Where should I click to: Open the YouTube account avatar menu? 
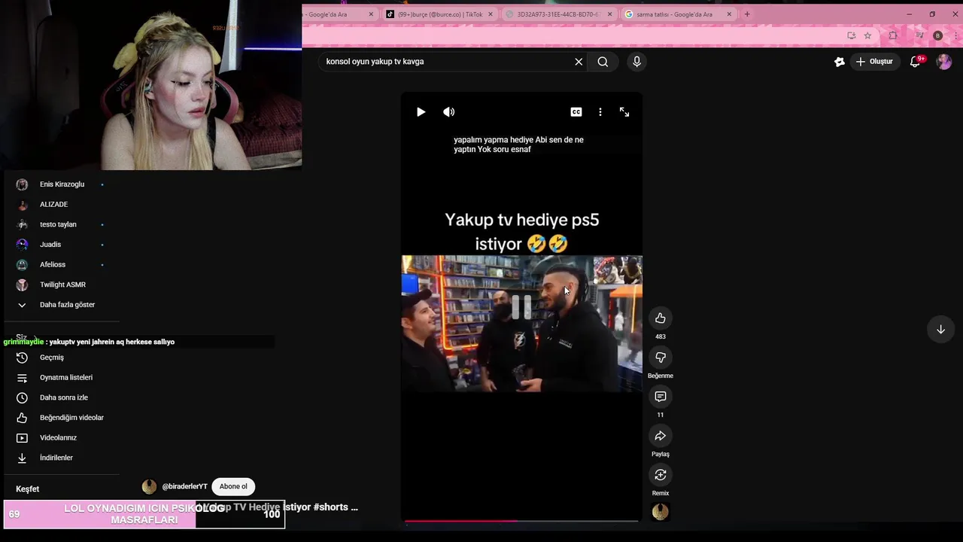pyautogui.click(x=943, y=62)
